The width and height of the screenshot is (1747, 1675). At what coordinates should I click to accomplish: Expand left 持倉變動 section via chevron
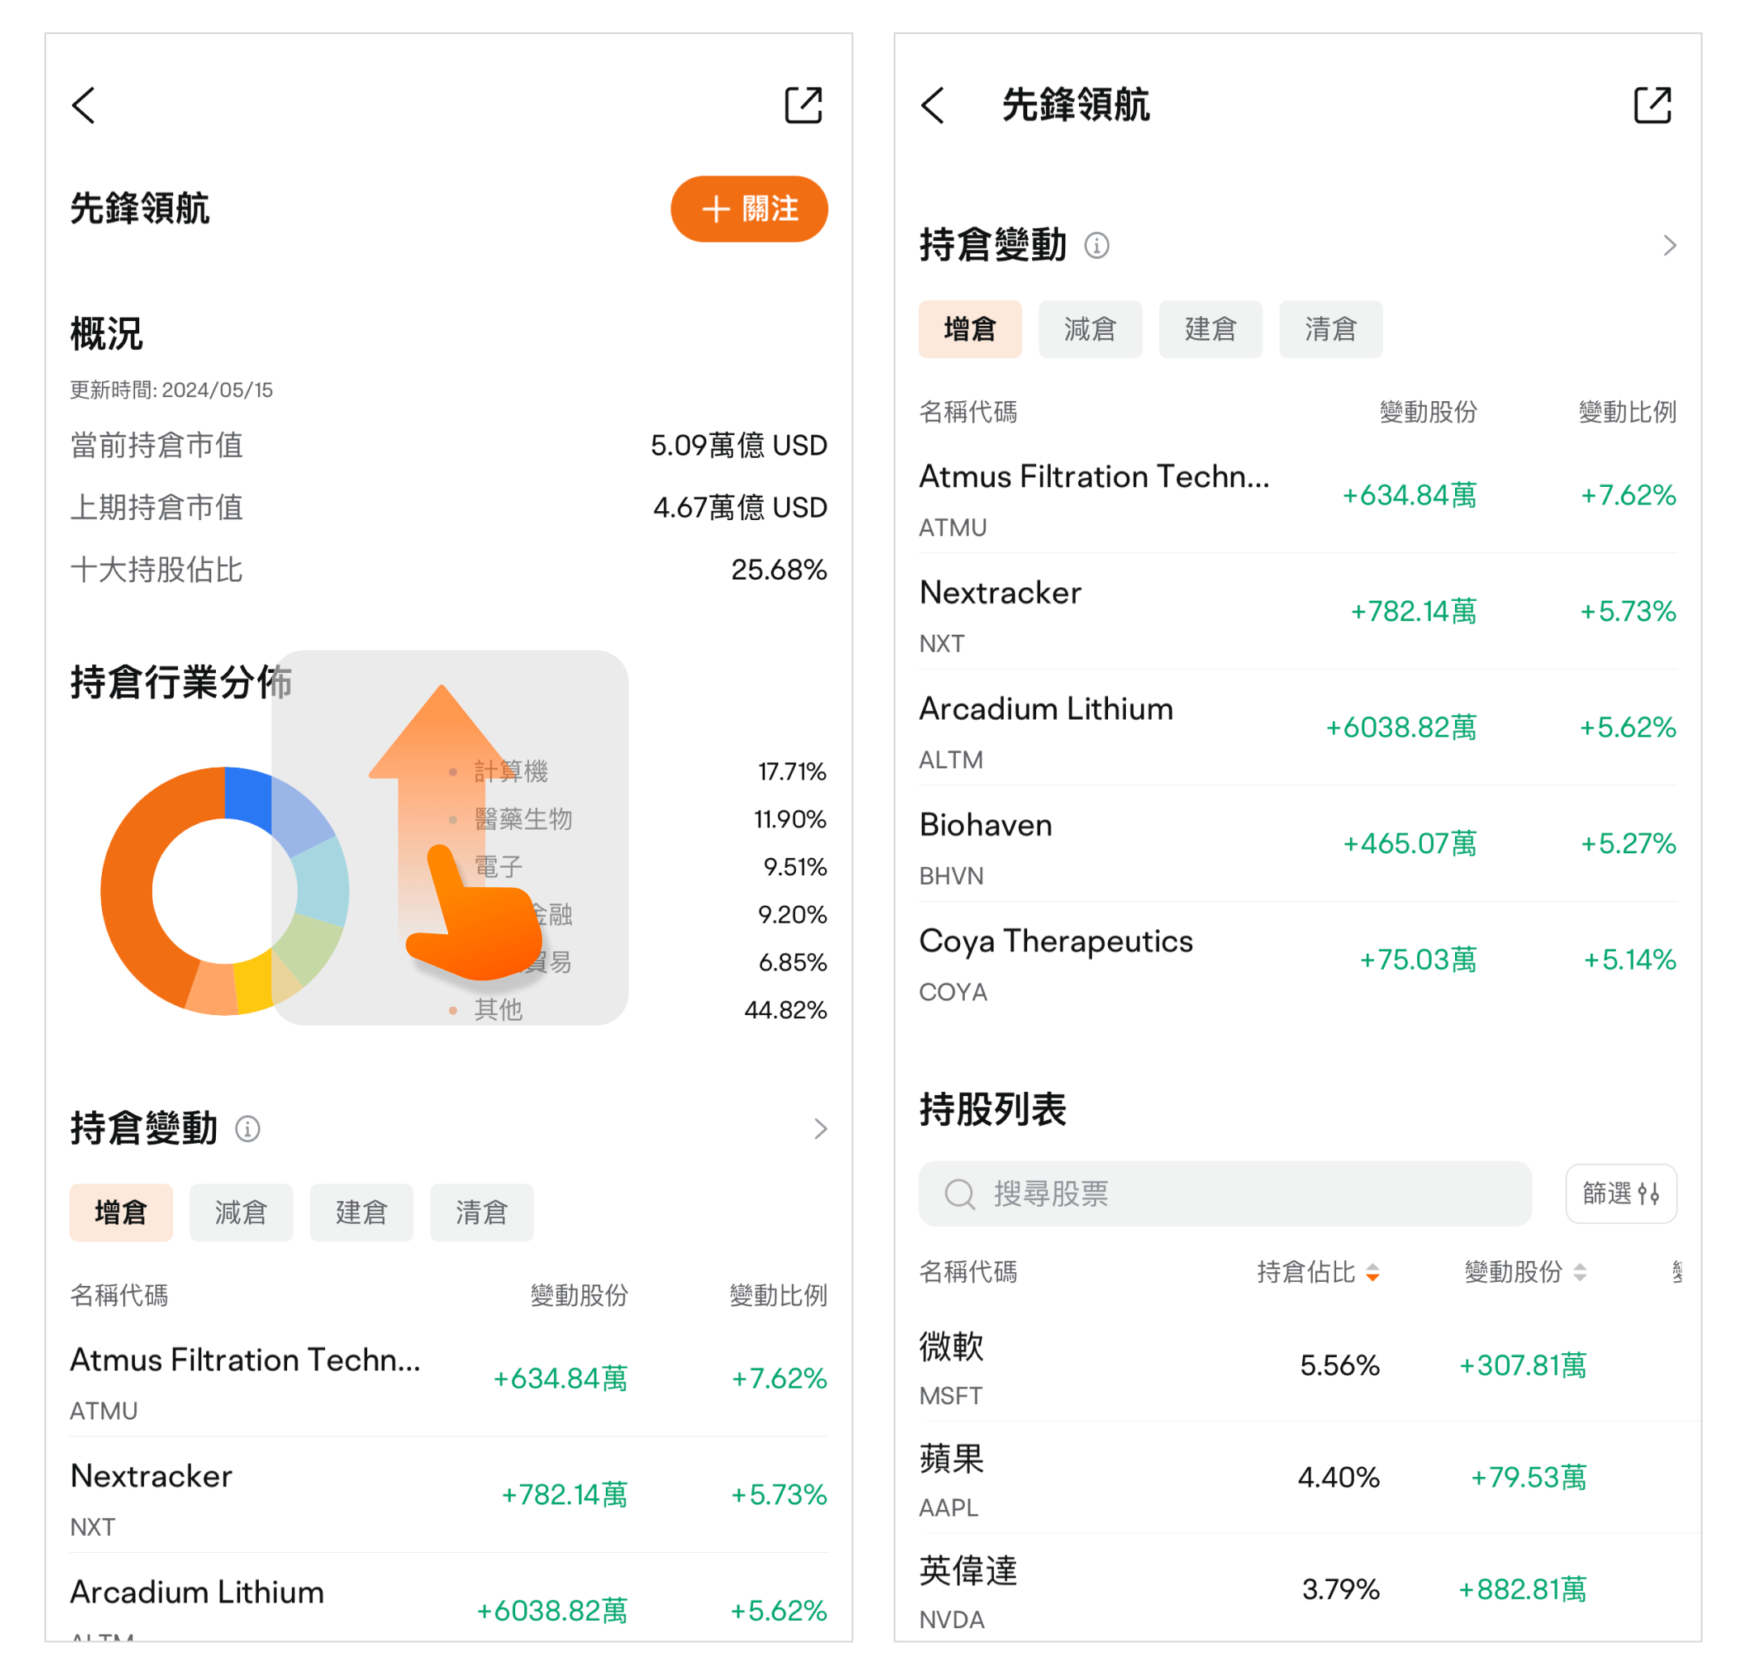820,1128
